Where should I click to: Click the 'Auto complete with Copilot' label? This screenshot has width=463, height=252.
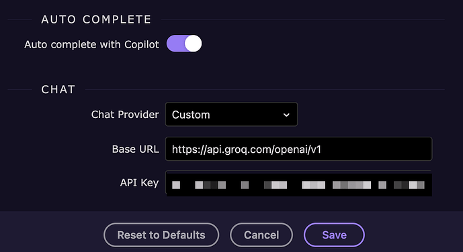pyautogui.click(x=91, y=44)
